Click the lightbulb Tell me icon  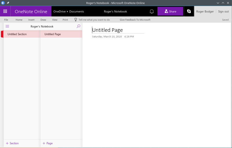coord(76,20)
